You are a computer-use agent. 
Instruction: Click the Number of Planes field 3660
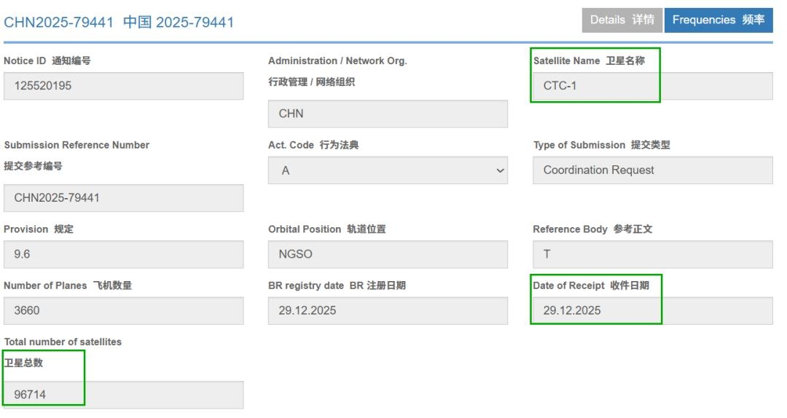click(123, 311)
